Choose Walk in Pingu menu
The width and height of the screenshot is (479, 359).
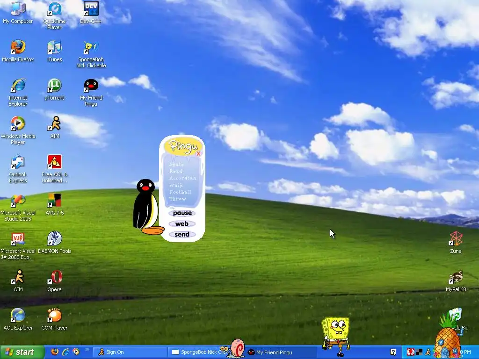tap(176, 185)
